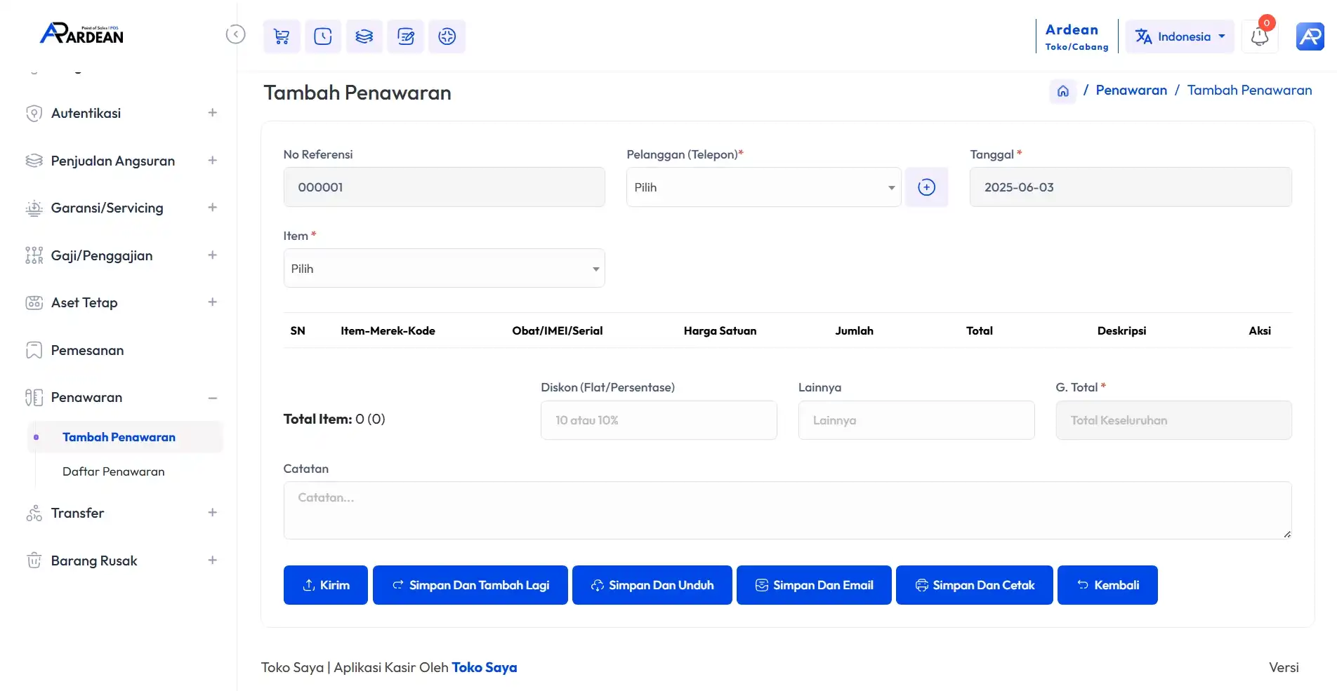Expand the Penjualan Angsuran menu plus
Screen dimensions: 1337x691
(x=212, y=161)
